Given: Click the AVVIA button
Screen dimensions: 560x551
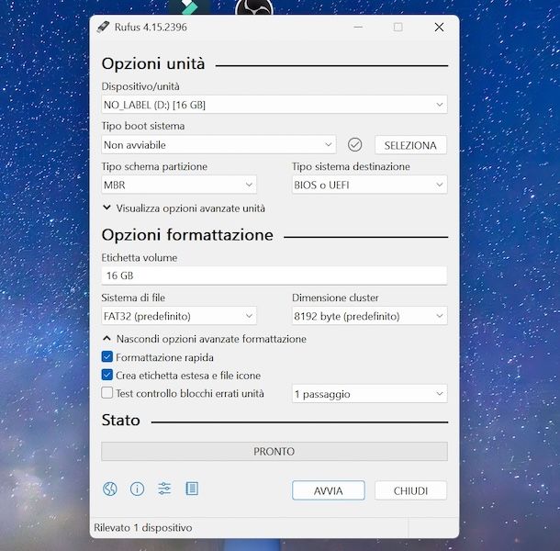Looking at the screenshot, I should pos(329,490).
